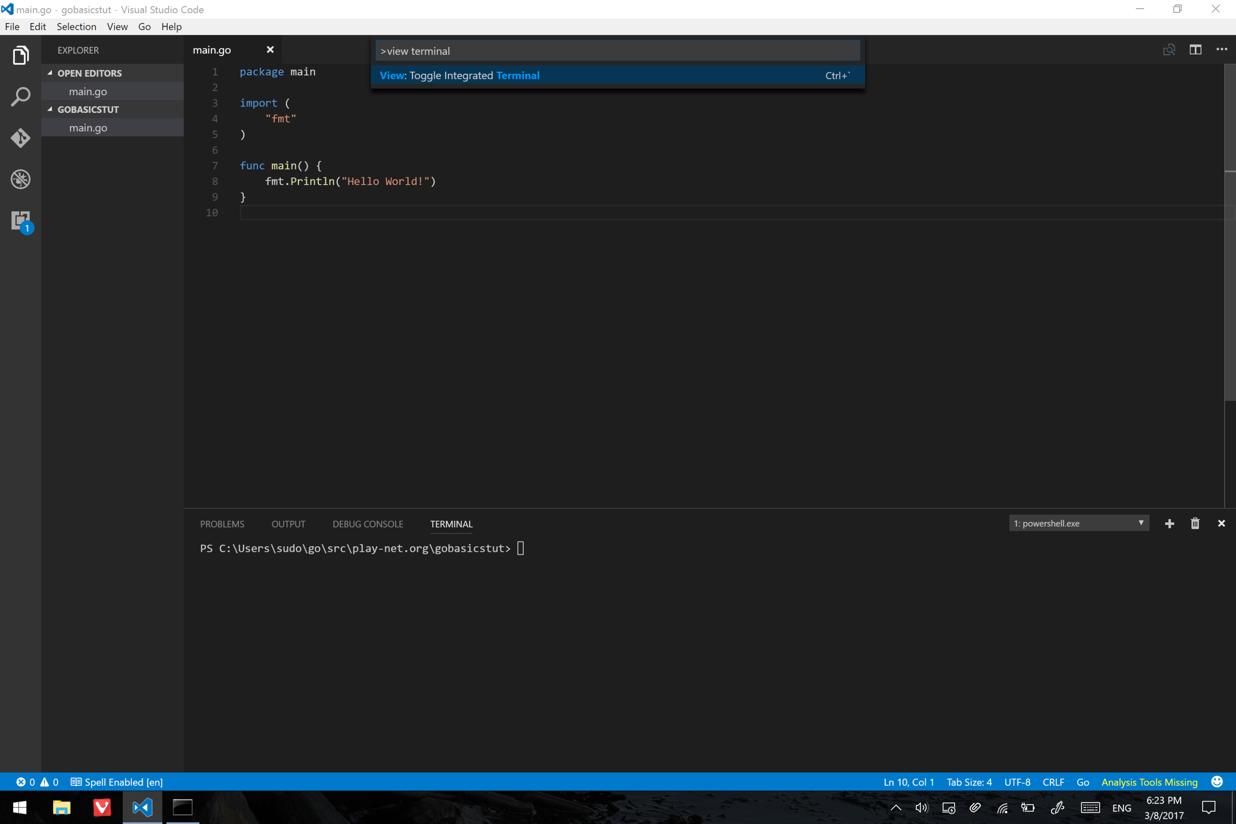Open the Explorer view in activity bar

pyautogui.click(x=21, y=55)
